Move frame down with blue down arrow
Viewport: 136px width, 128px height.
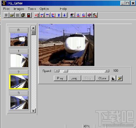[65, 15]
